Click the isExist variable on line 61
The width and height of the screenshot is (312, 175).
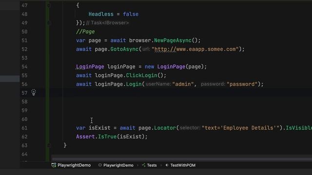(x=99, y=128)
